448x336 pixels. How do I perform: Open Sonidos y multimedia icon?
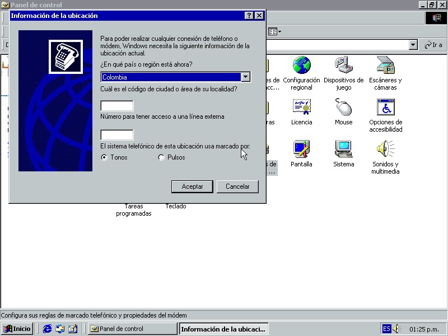click(x=385, y=157)
